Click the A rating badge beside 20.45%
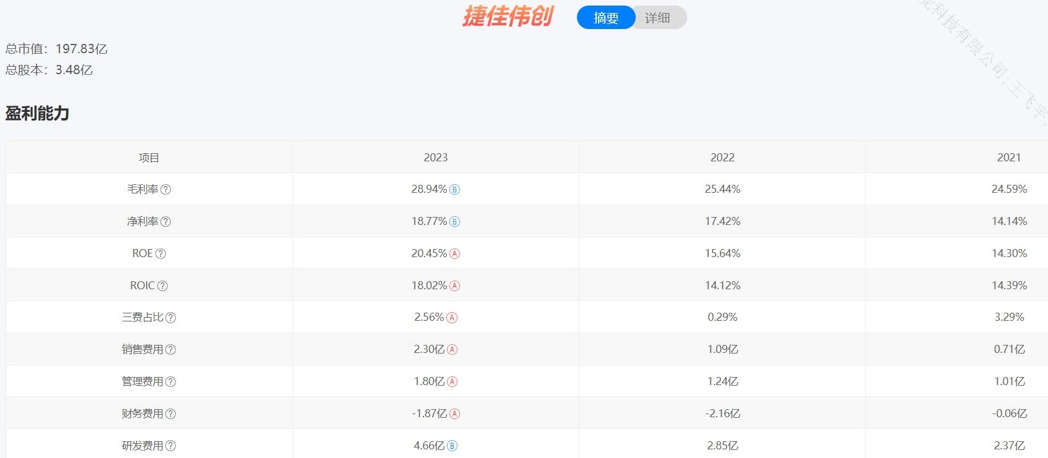The image size is (1048, 458). pyautogui.click(x=454, y=254)
